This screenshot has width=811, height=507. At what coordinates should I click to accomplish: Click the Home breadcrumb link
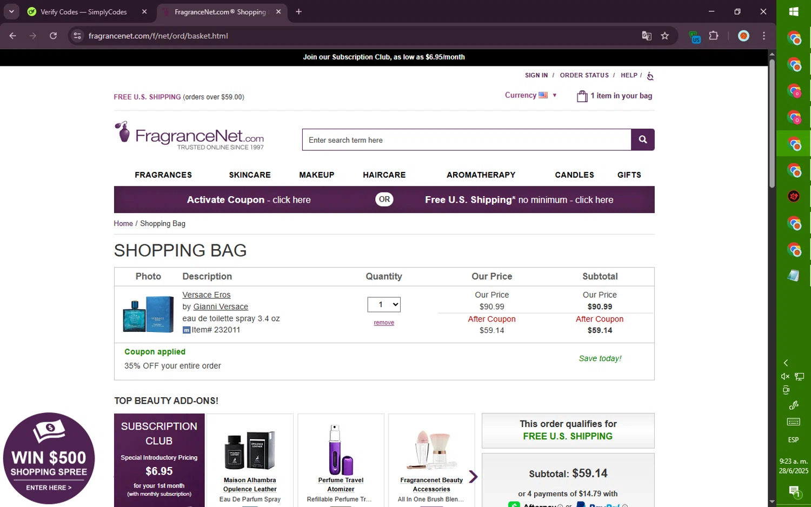point(123,223)
